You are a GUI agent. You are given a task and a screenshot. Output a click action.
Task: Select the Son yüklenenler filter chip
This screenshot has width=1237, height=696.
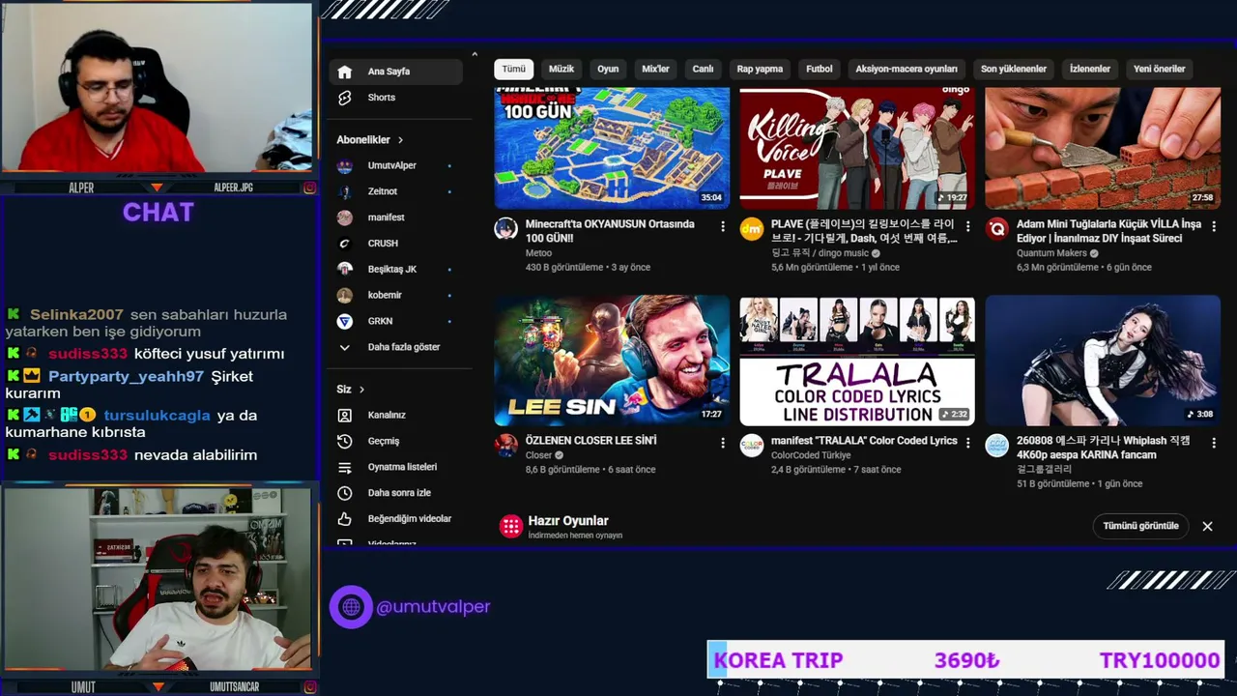click(x=1014, y=70)
